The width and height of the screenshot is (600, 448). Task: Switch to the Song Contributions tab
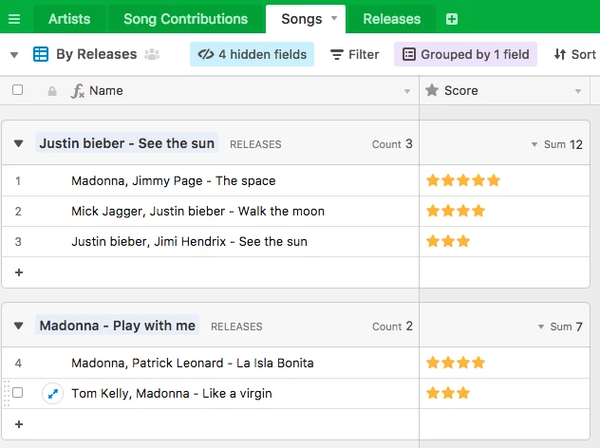(185, 19)
